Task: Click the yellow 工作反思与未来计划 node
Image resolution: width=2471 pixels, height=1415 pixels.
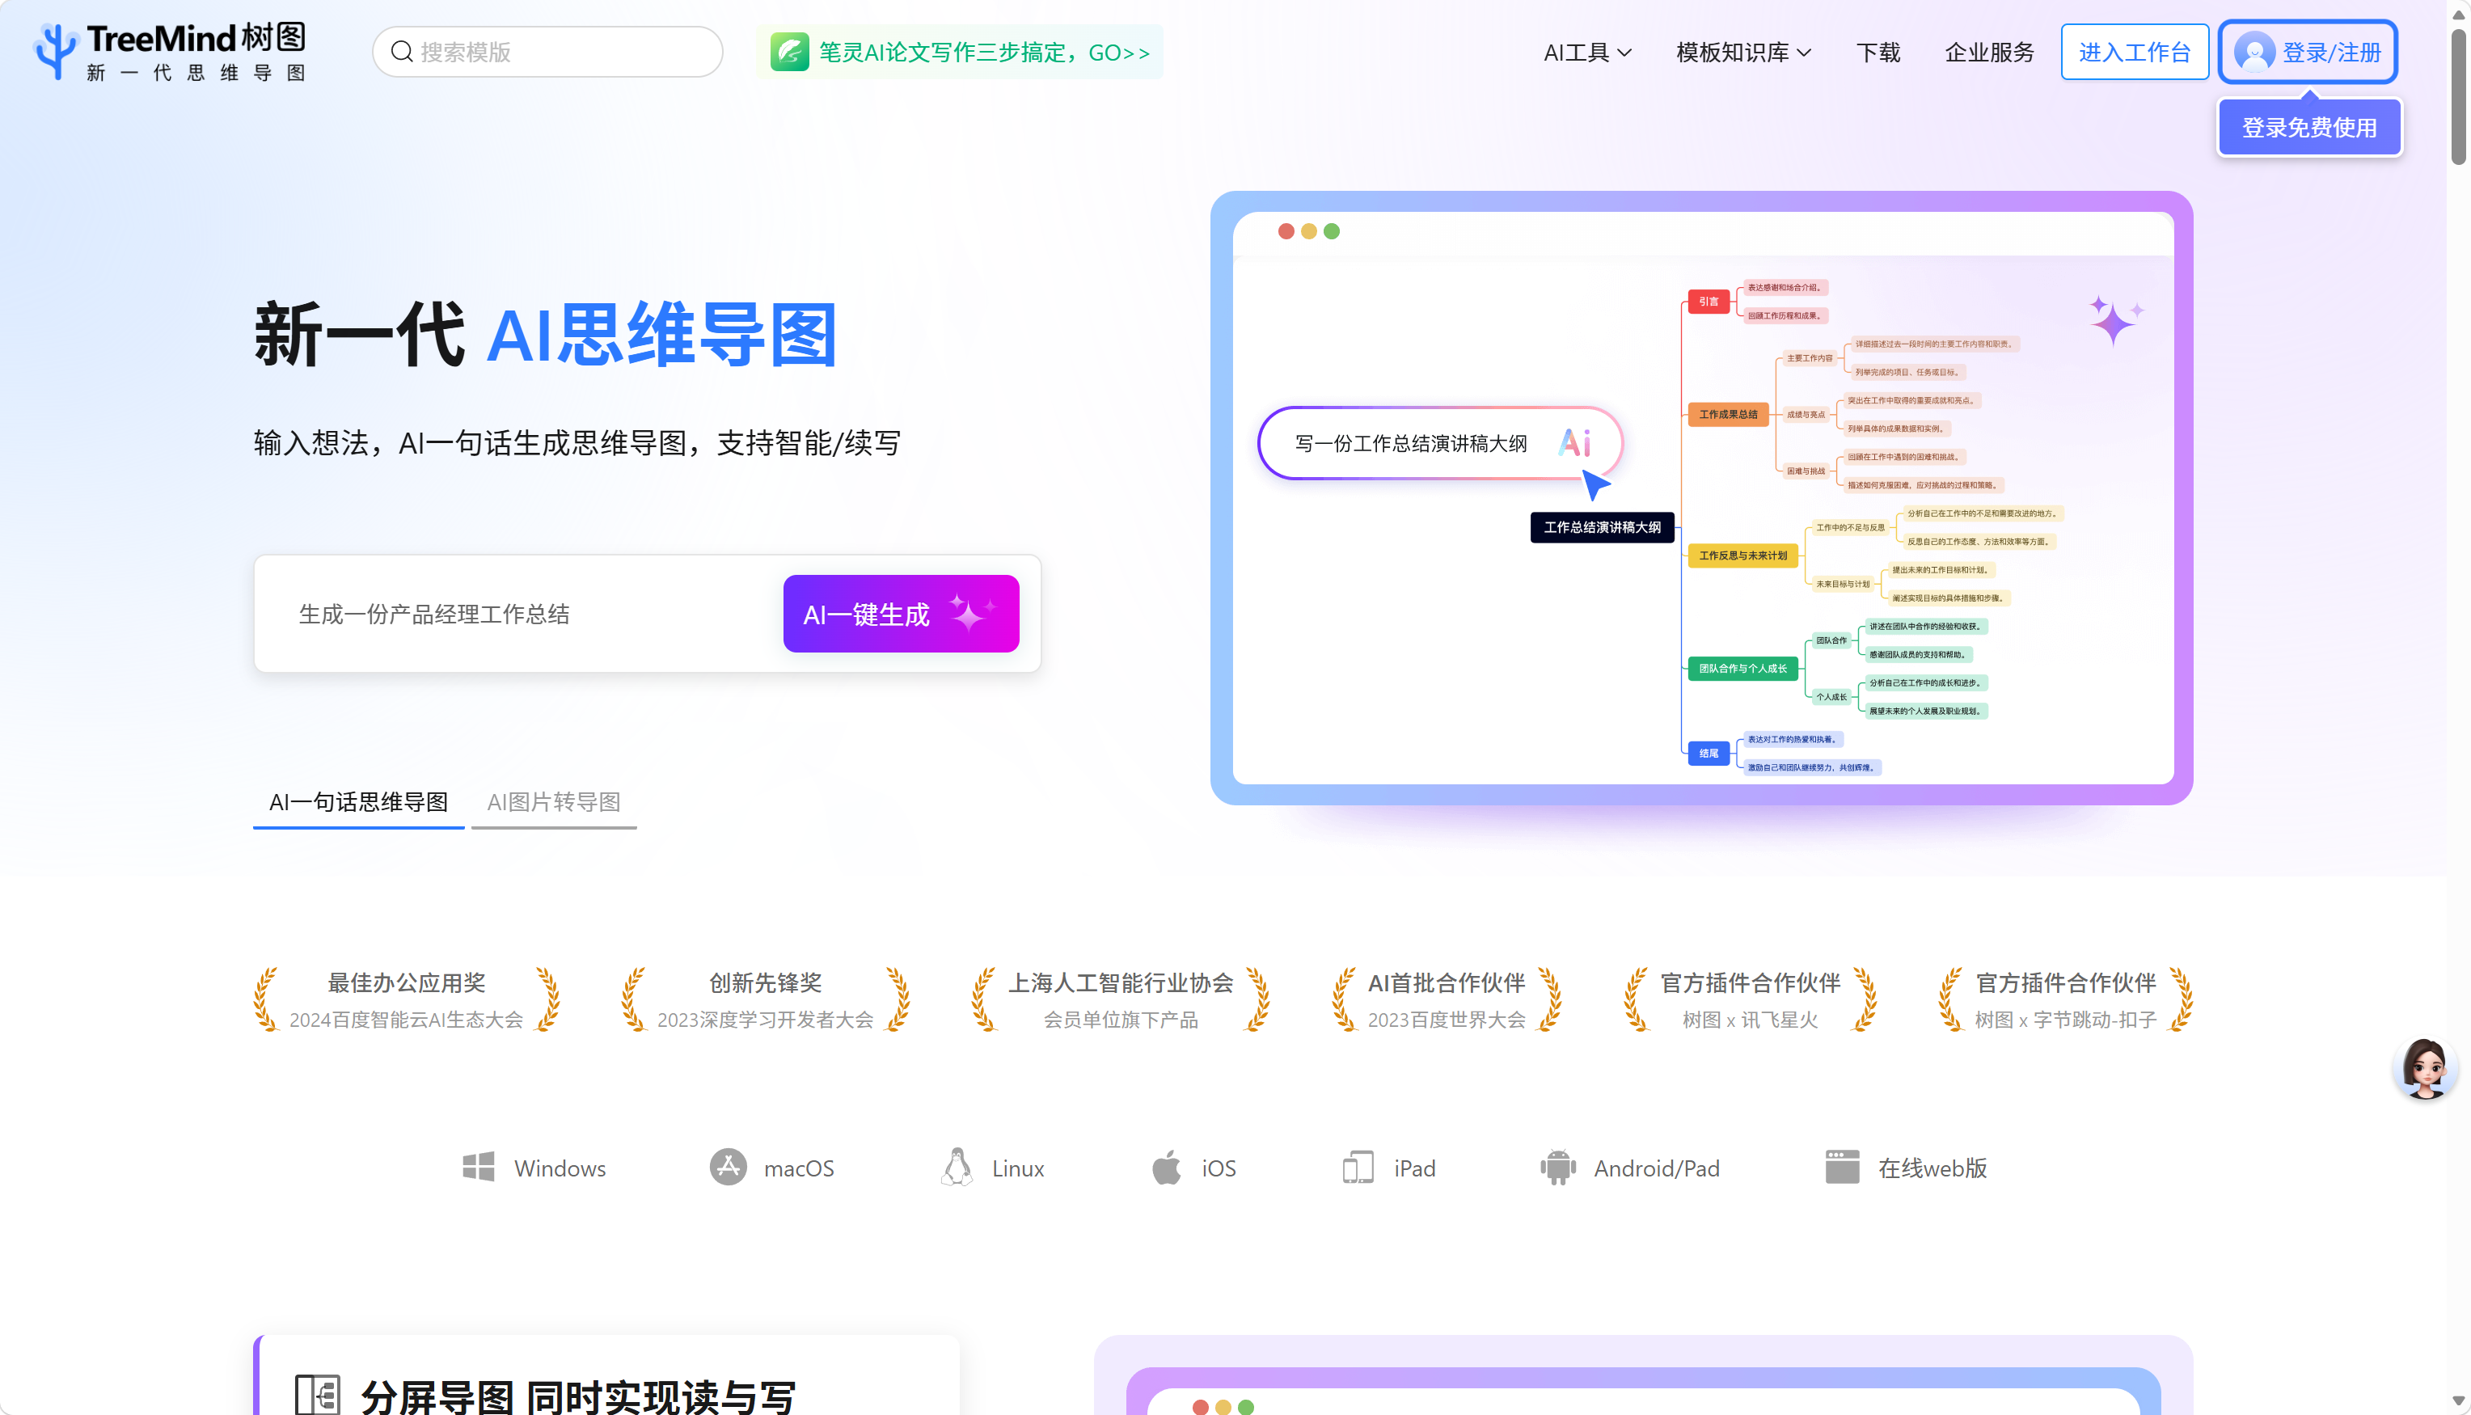Action: (1742, 555)
